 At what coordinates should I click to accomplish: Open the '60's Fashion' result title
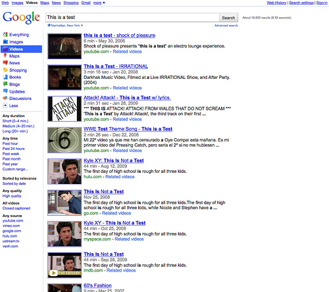97,285
